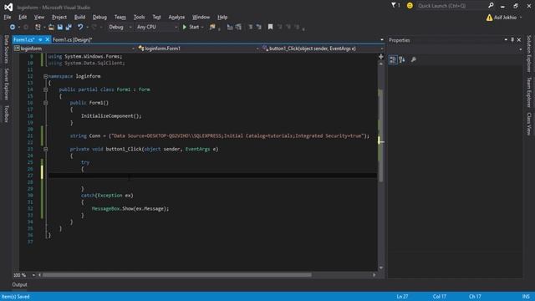
Task: Open the Properties window options dropdown arrow
Action: [x=506, y=40]
